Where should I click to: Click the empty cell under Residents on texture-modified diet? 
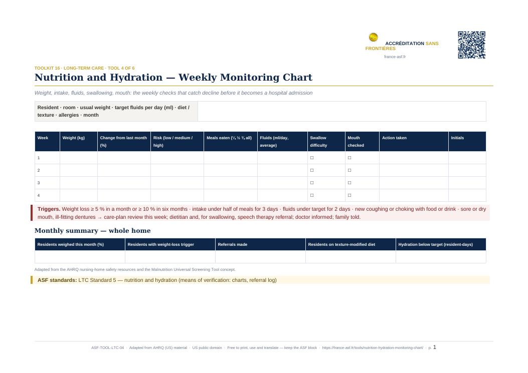[350, 257]
